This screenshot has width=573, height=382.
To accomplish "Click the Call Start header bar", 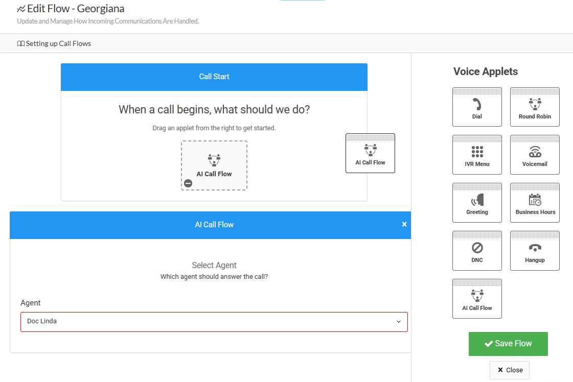I will point(214,77).
